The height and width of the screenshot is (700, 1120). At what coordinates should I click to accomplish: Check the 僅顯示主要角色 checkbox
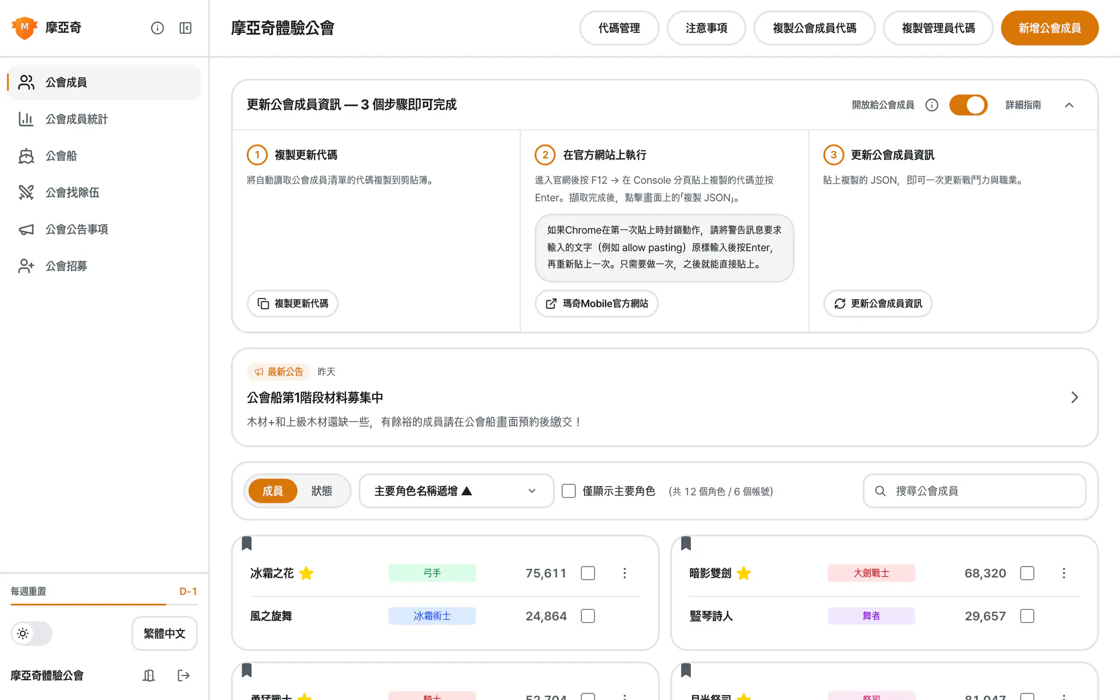pyautogui.click(x=569, y=491)
